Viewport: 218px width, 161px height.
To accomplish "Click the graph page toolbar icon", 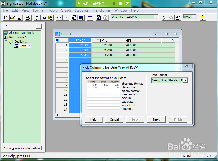I will [x=81, y=18].
